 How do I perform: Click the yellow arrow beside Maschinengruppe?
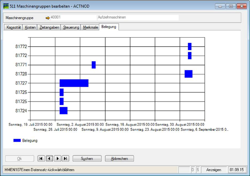[x=48, y=18]
